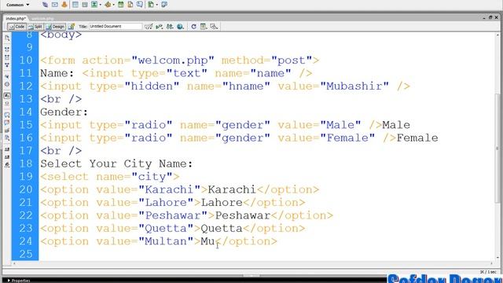Insert a Div Tag
This screenshot has height=283, width=503.
click(85, 5)
